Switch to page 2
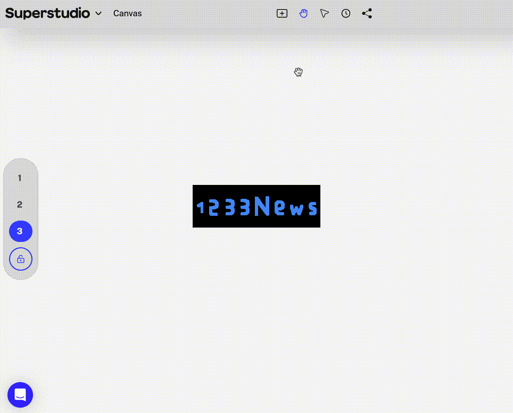This screenshot has height=413, width=513. click(x=20, y=205)
